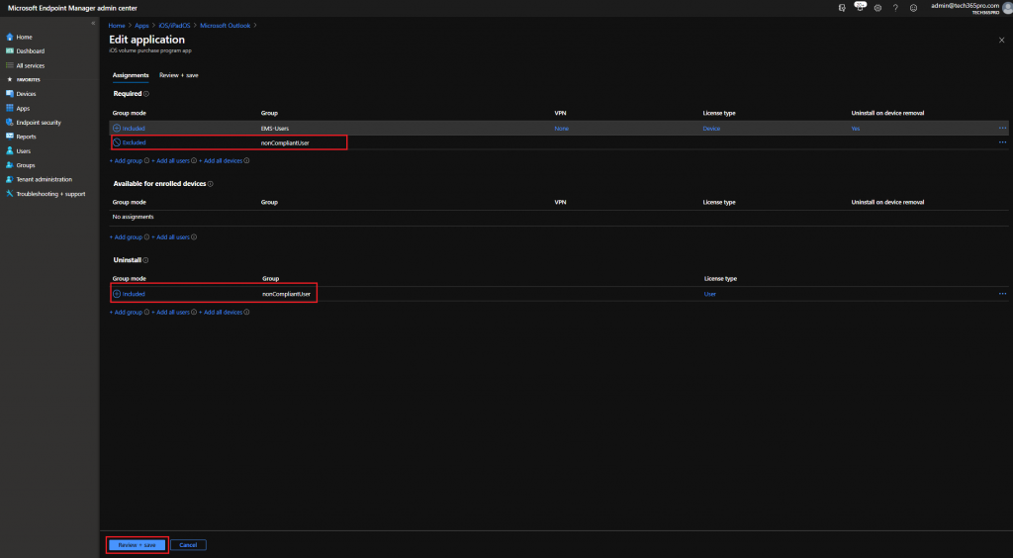
Task: Open the Devices icon in sidebar
Action: click(x=10, y=94)
